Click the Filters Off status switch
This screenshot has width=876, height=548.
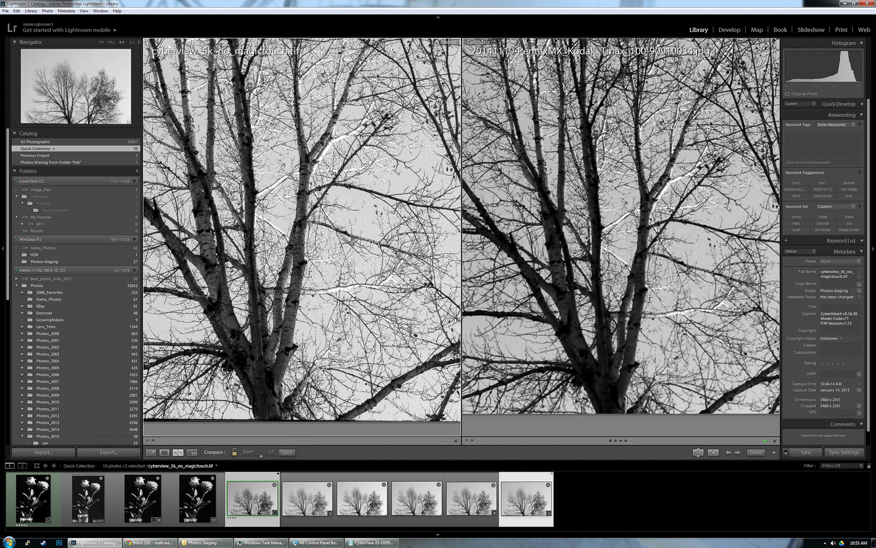coord(842,465)
